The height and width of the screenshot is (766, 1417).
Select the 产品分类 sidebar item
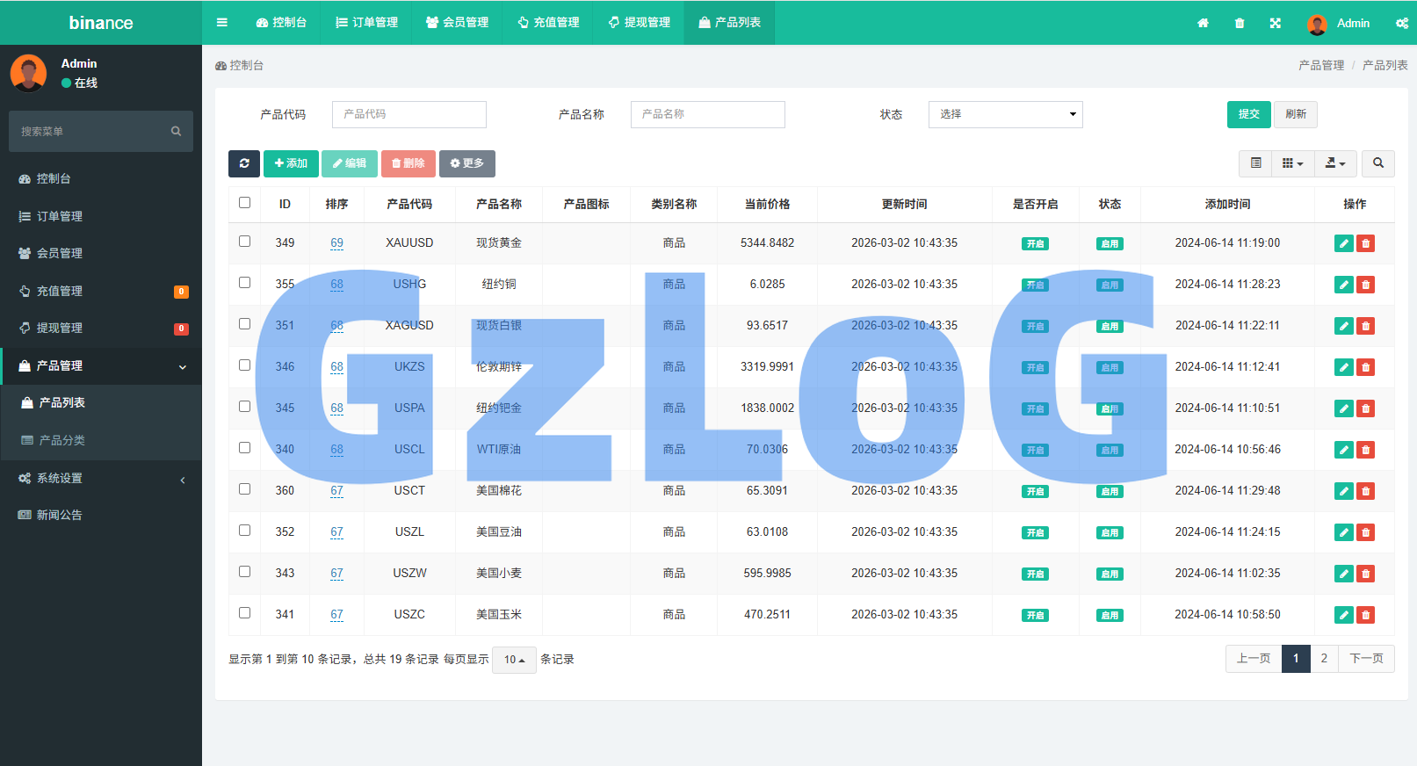101,440
